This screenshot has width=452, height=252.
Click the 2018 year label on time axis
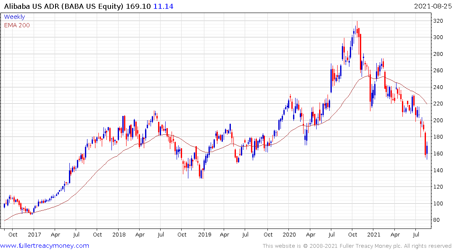tap(119, 235)
